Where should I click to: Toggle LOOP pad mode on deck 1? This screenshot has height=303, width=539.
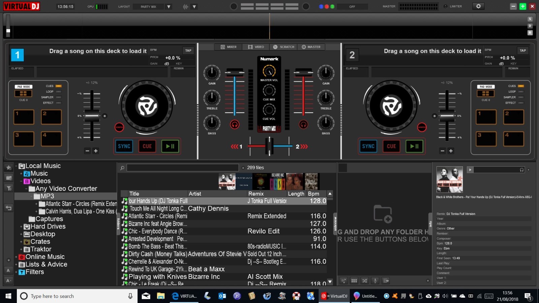58,92
